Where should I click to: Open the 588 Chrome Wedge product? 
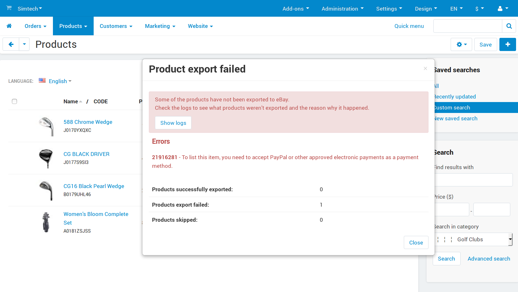pos(88,122)
